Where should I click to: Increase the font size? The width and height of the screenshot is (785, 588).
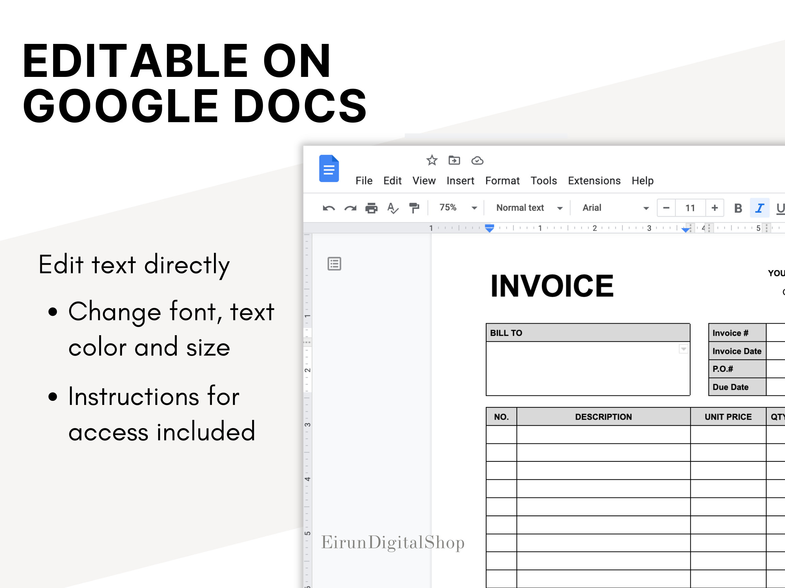(x=714, y=208)
